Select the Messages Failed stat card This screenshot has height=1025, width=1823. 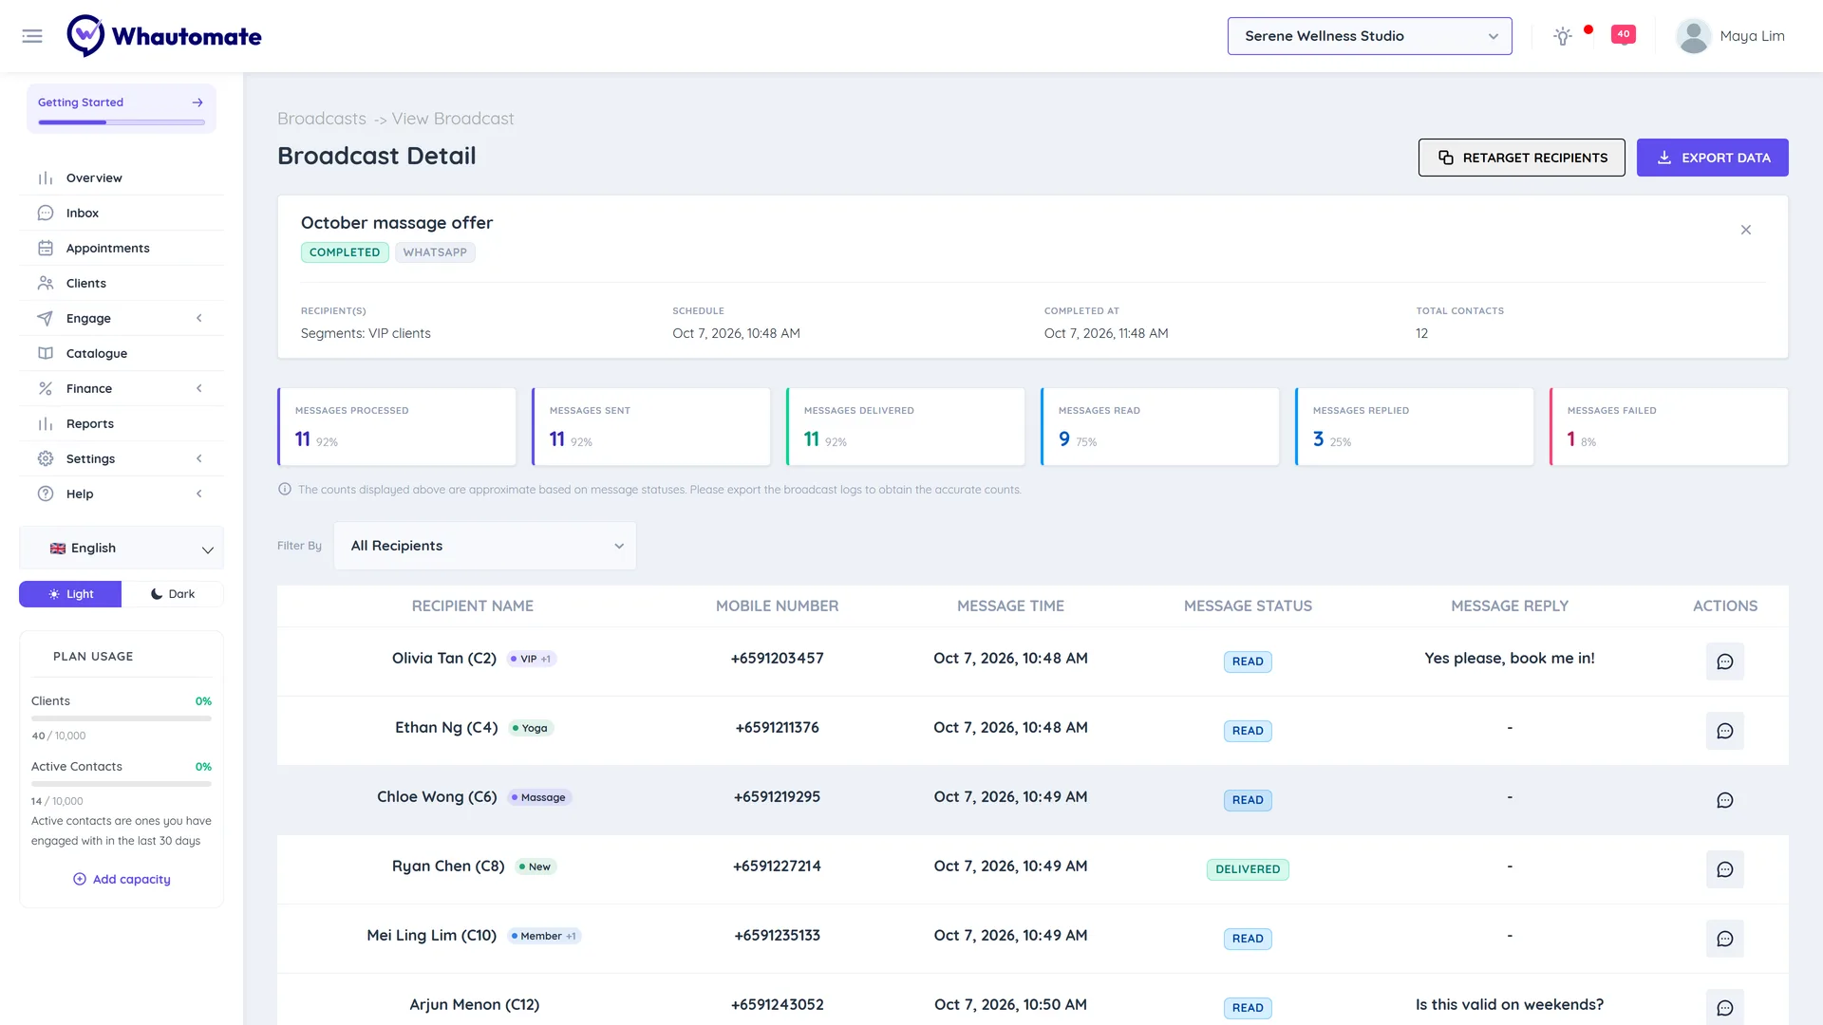(x=1668, y=426)
